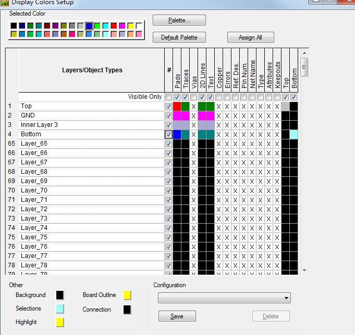
Task: Click the GND layer Pads magenta cell
Action: click(x=177, y=115)
